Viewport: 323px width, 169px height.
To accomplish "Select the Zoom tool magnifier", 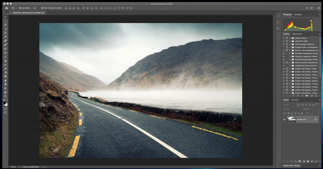I will (x=5, y=96).
